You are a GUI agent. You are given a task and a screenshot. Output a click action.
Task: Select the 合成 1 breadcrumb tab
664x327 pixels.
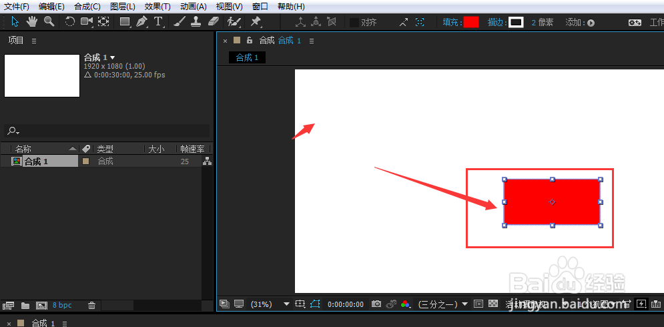pyautogui.click(x=248, y=57)
